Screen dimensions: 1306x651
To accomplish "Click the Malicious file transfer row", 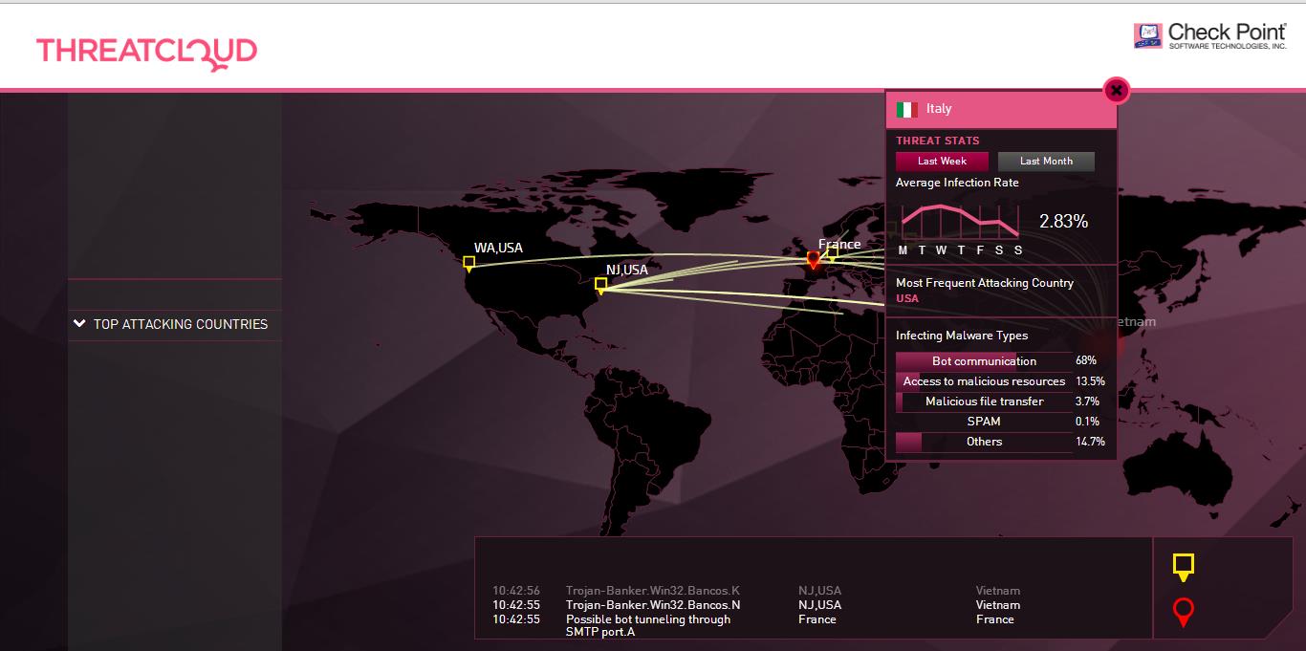I will tap(984, 401).
